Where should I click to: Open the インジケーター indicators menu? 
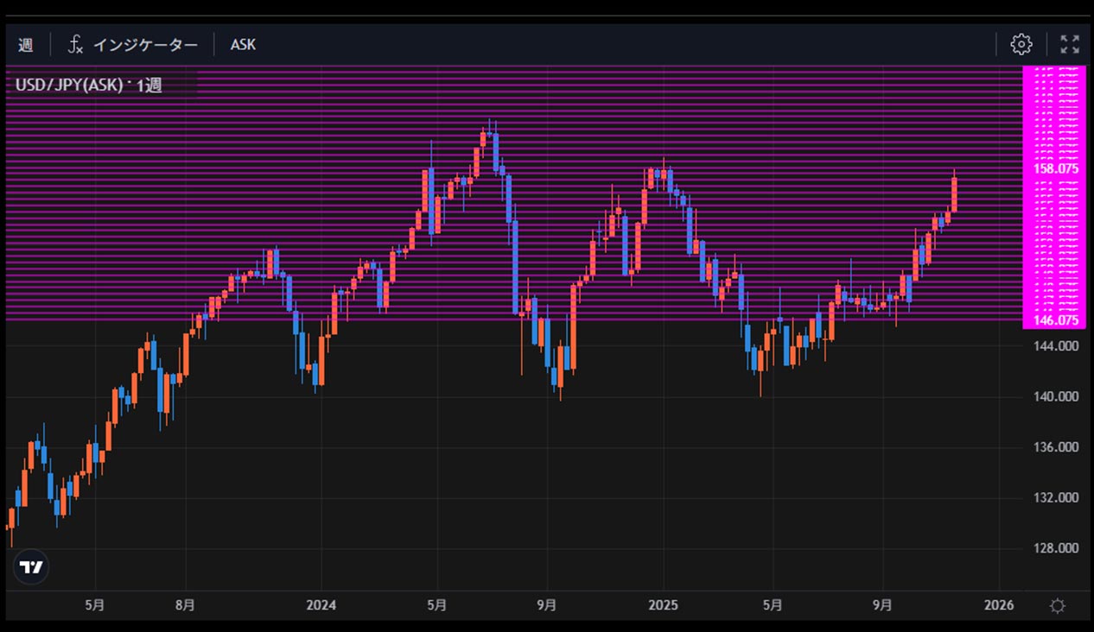pos(145,44)
